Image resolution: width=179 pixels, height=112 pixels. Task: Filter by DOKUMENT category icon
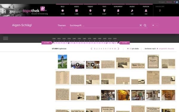click(x=118, y=11)
